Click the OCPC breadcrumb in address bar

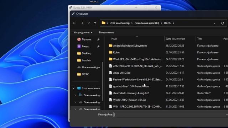tap(167, 23)
